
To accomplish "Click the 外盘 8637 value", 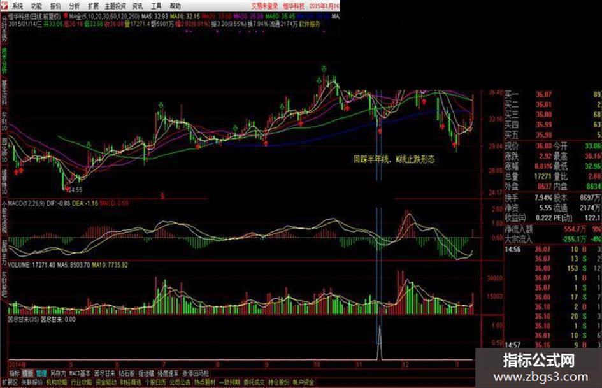I will pos(545,186).
